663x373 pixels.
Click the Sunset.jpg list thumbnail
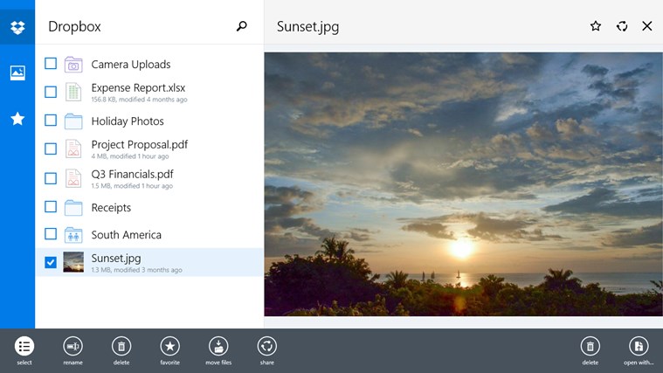[x=73, y=262]
